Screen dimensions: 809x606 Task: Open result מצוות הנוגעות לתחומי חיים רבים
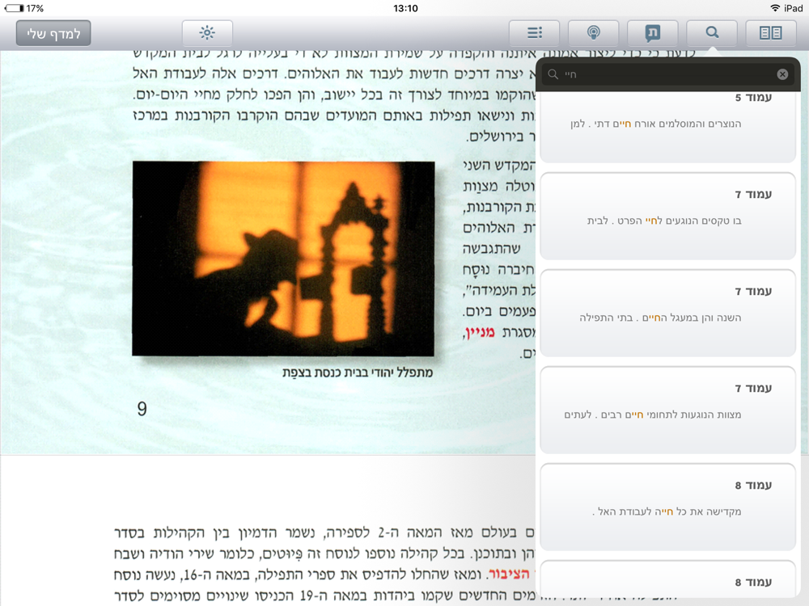(x=667, y=410)
